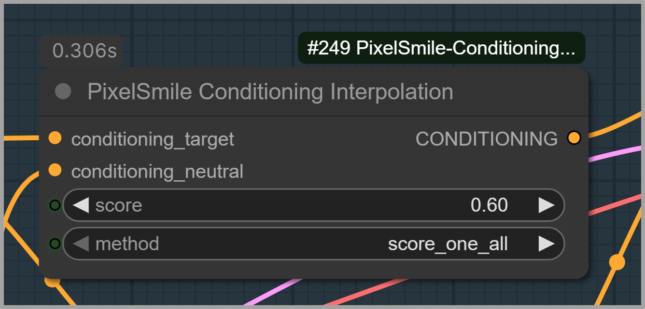Click the orange link dot right of the node
645x309 pixels.
(617, 262)
